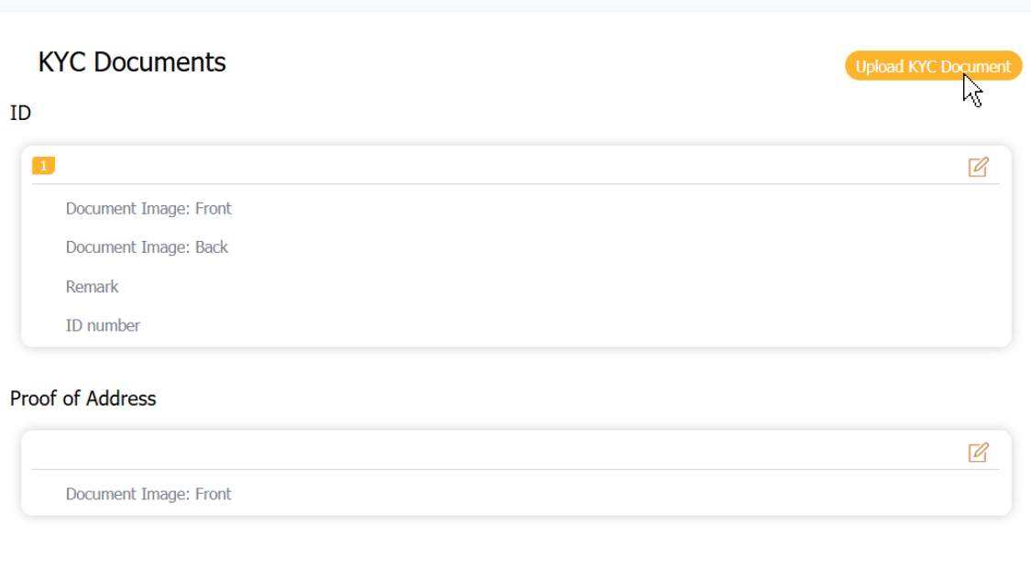
Task: Click the Proof of Address section heading
Action: point(82,399)
